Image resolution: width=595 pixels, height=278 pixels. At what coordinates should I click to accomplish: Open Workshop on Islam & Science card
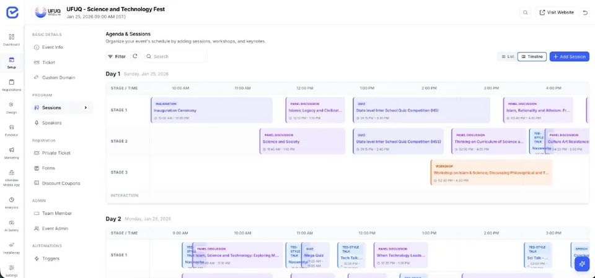click(x=491, y=172)
